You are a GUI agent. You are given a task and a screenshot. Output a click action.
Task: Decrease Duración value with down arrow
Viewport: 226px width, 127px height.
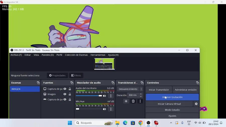[x=141, y=96]
